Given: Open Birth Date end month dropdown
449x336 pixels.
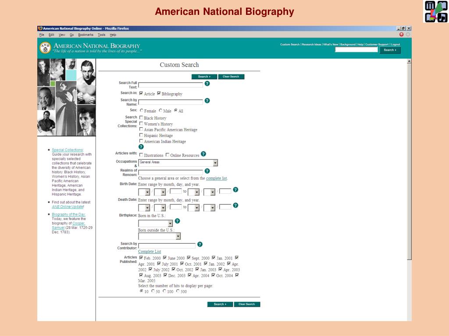Looking at the screenshot, I should 193,192.
